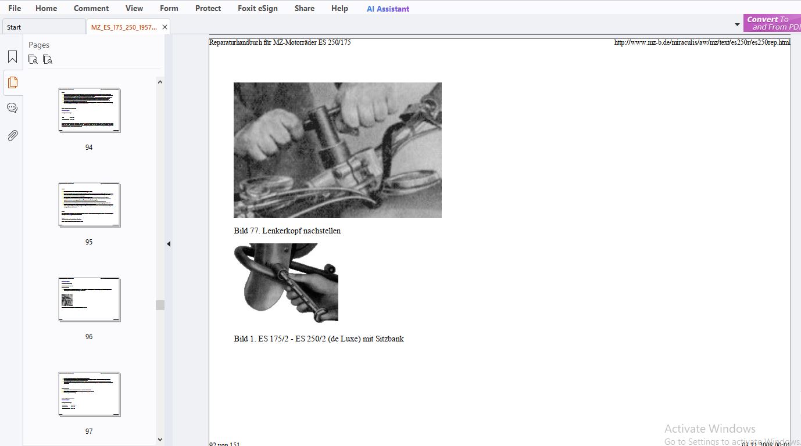Click the Bild 77 caption text
The height and width of the screenshot is (446, 801).
pyautogui.click(x=287, y=231)
